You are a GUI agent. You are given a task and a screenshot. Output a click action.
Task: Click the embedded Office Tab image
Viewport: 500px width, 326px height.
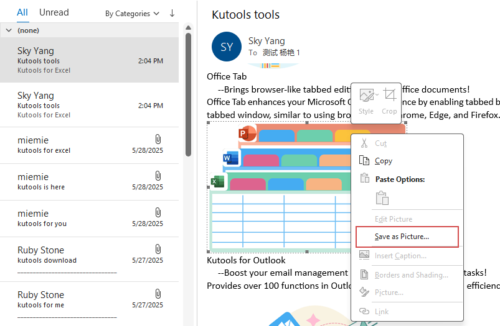tap(280, 186)
